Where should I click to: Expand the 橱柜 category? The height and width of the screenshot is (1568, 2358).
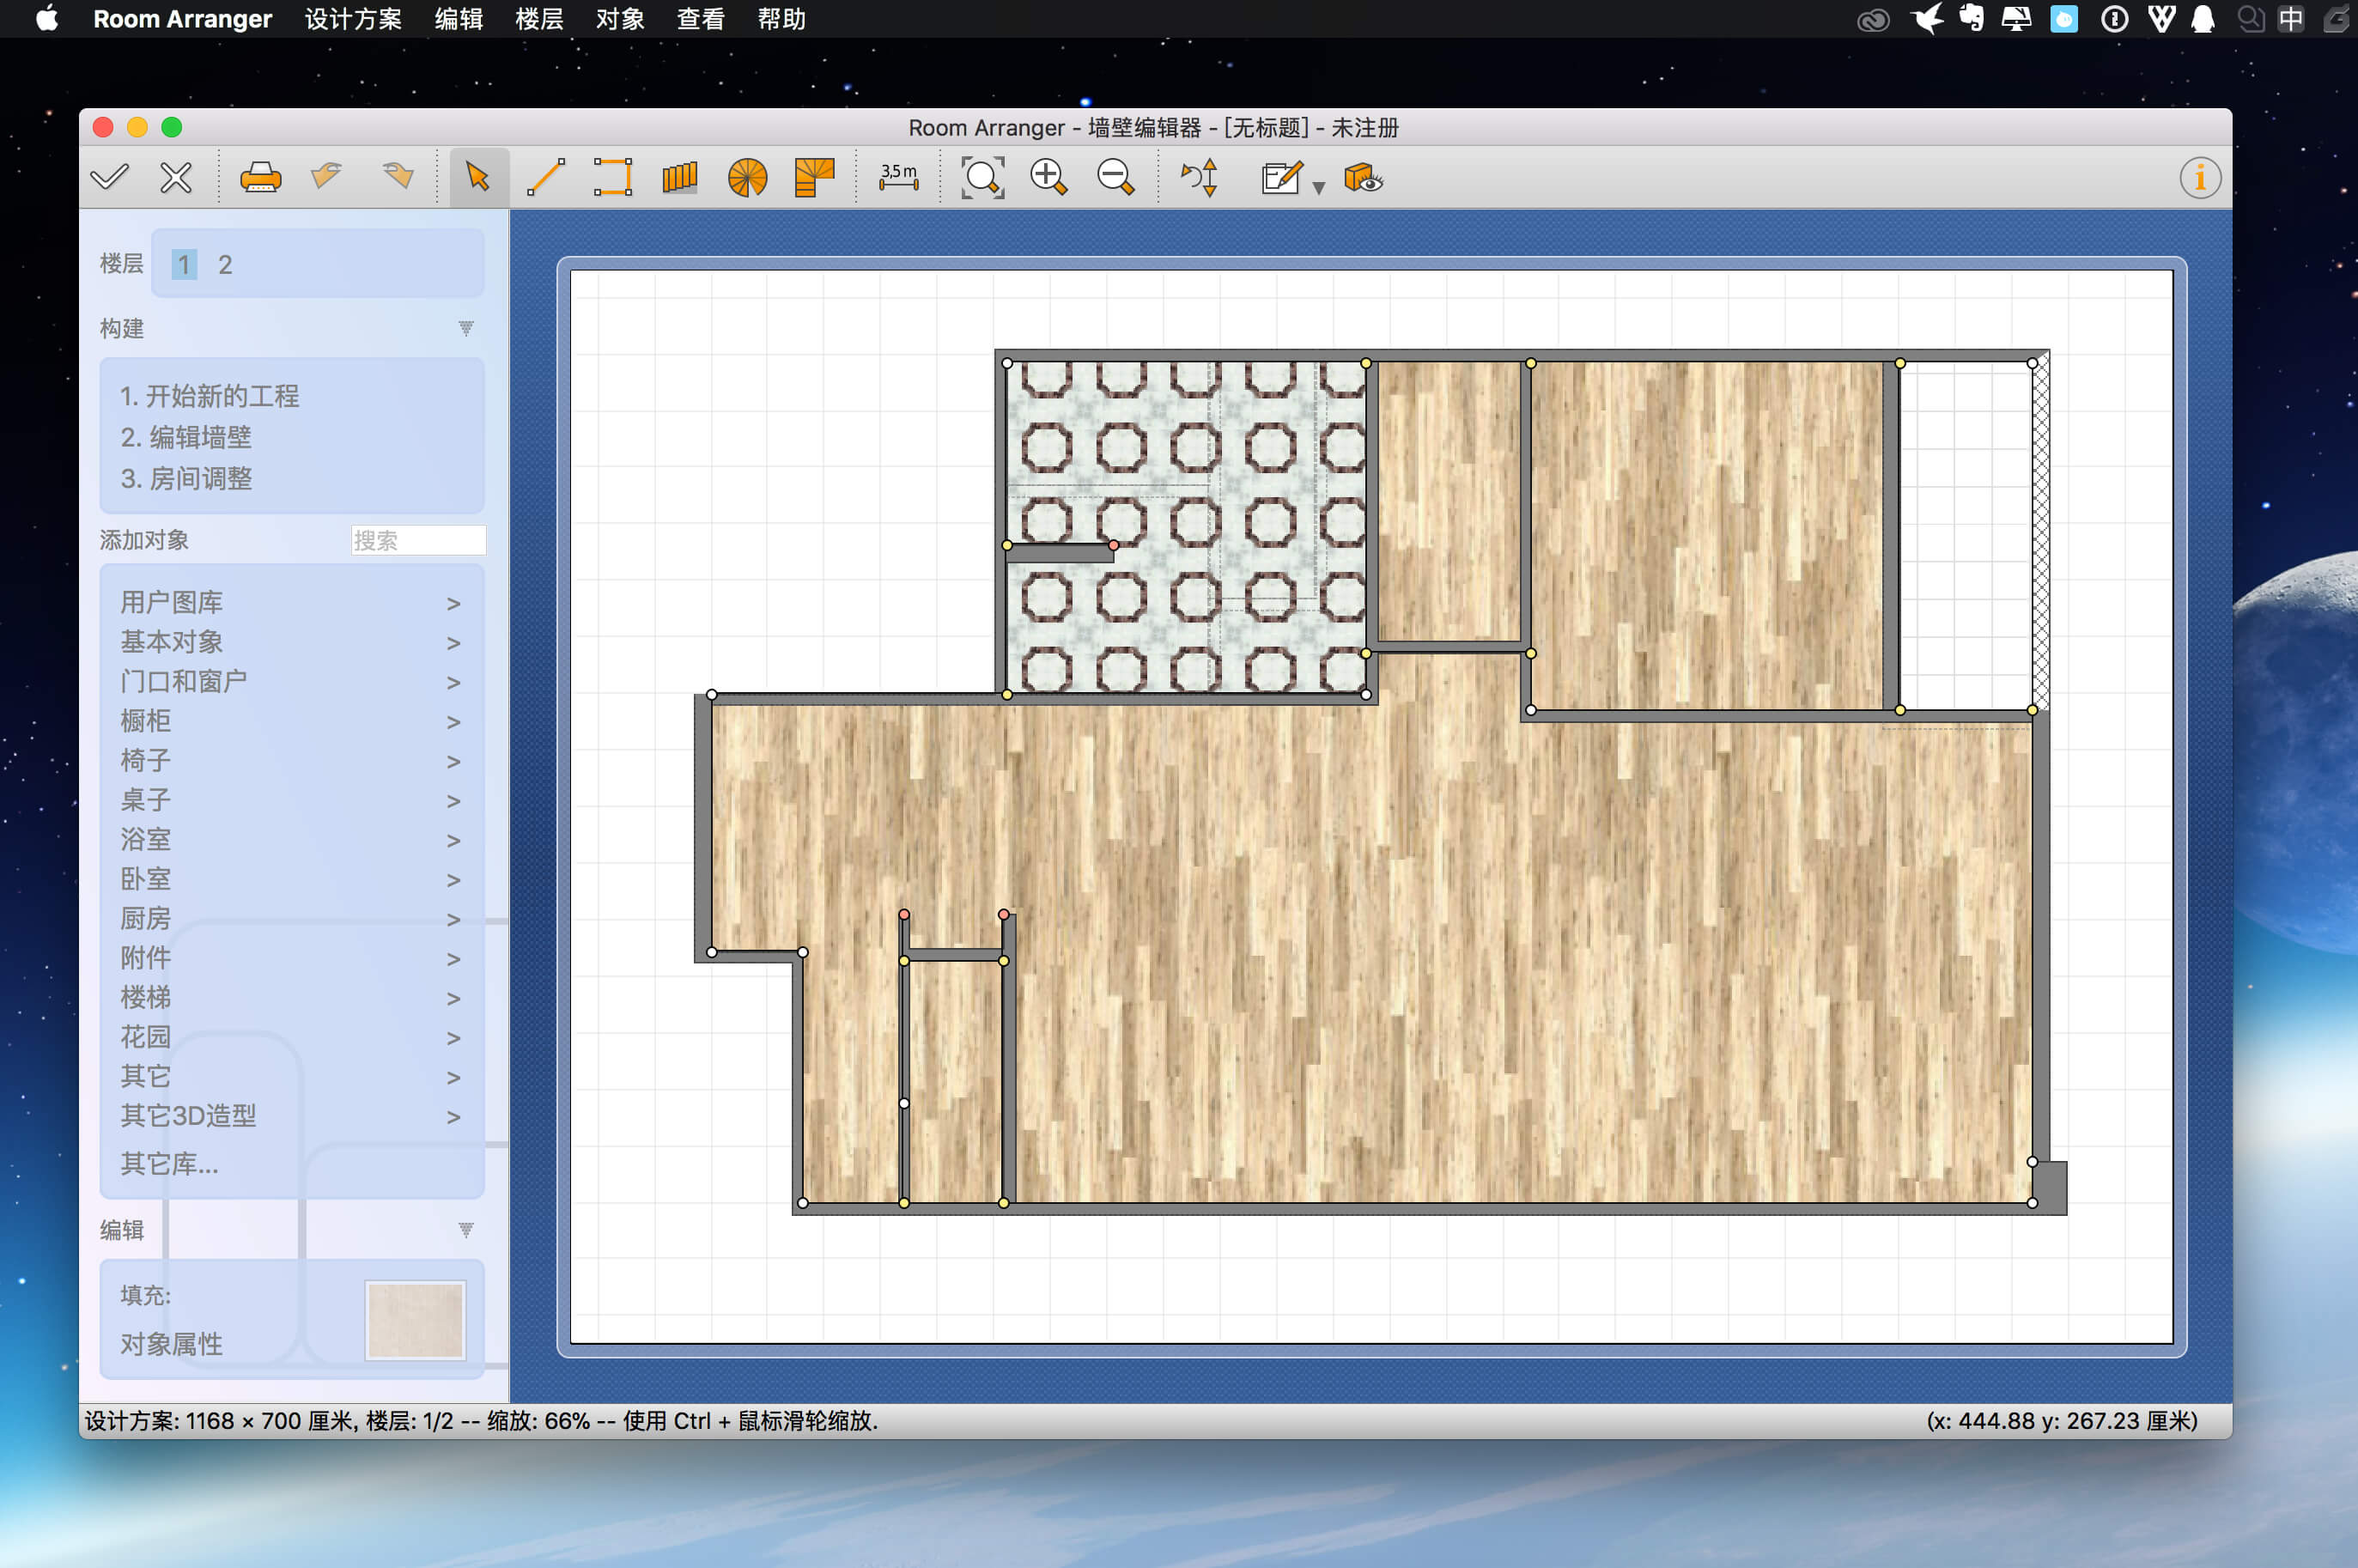point(291,721)
